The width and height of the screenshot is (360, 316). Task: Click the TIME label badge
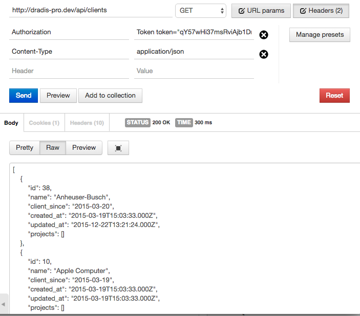coord(184,122)
